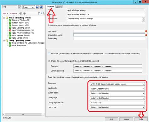The height and width of the screenshot is (122, 149).
Task: Click green check icon beside Apply Operating System
Action: point(10,28)
